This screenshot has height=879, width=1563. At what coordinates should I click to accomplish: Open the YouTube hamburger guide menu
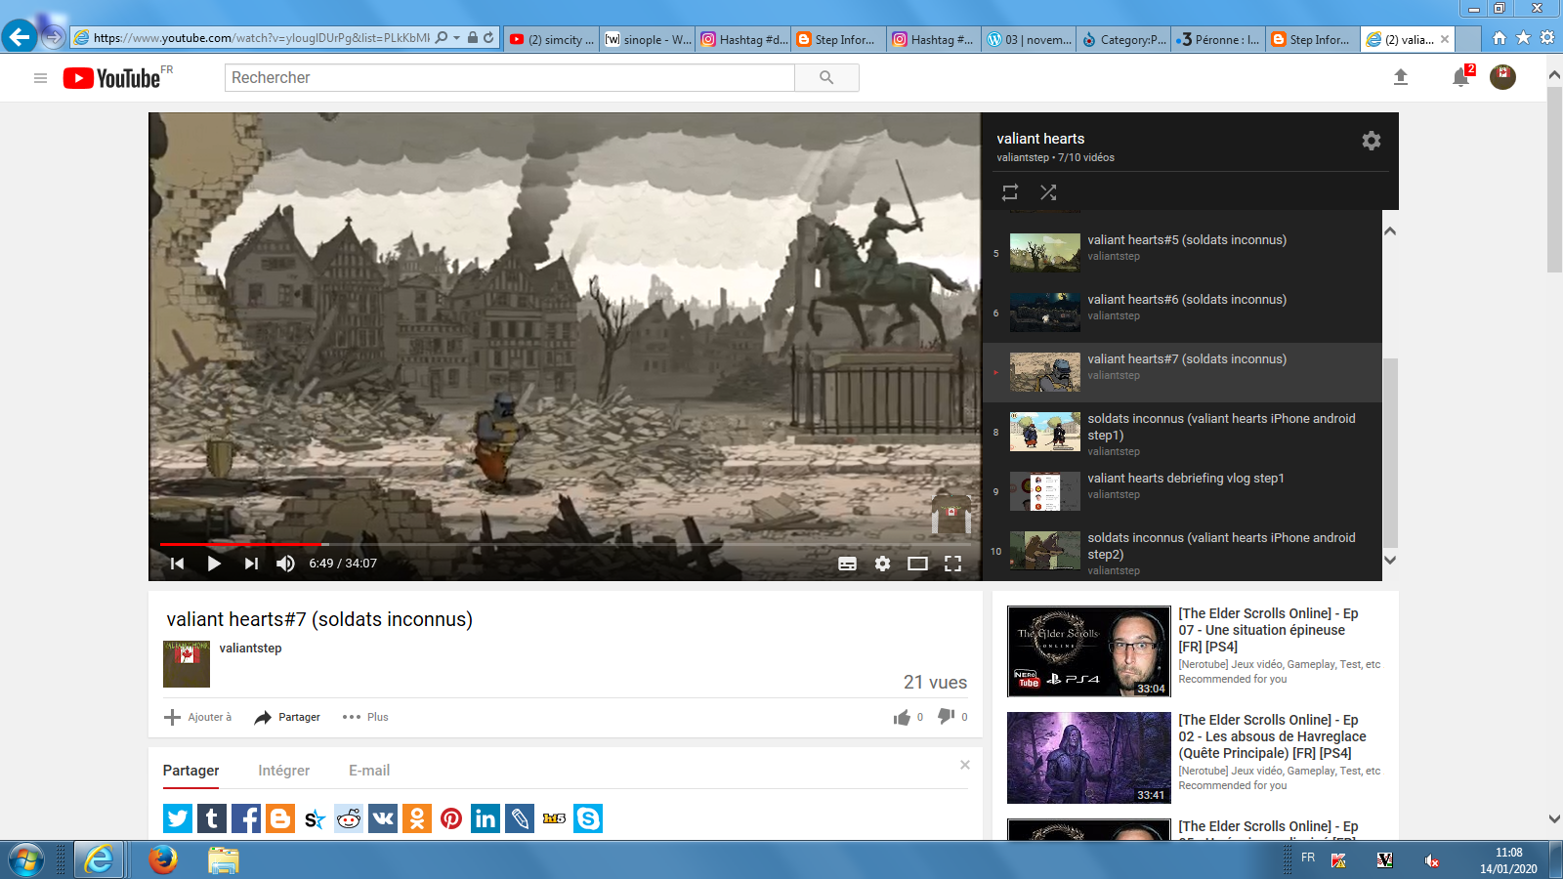[x=40, y=78]
